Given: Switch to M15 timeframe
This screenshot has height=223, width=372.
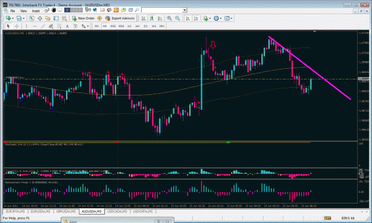Looking at the screenshot, I should click(113, 26).
